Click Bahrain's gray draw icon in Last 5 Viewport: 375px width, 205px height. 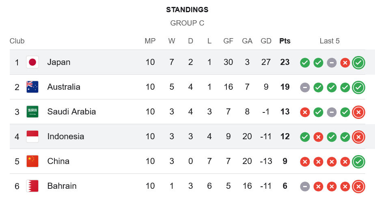coord(305,186)
